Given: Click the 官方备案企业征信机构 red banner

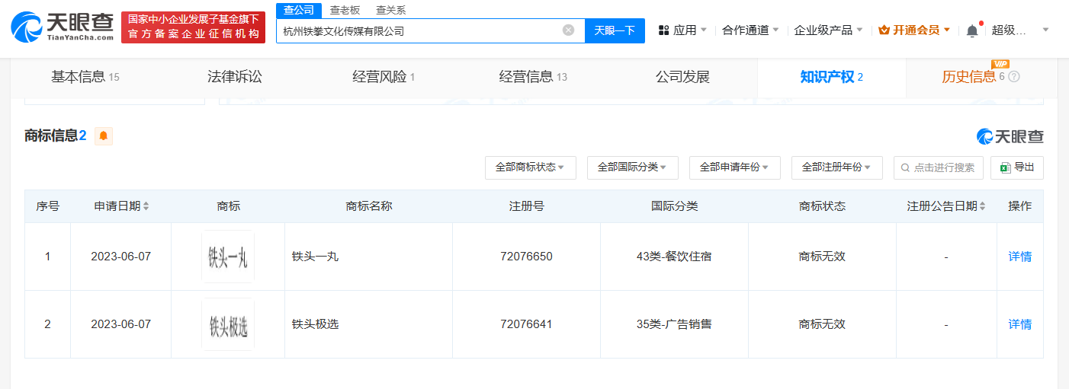Looking at the screenshot, I should click(x=193, y=27).
